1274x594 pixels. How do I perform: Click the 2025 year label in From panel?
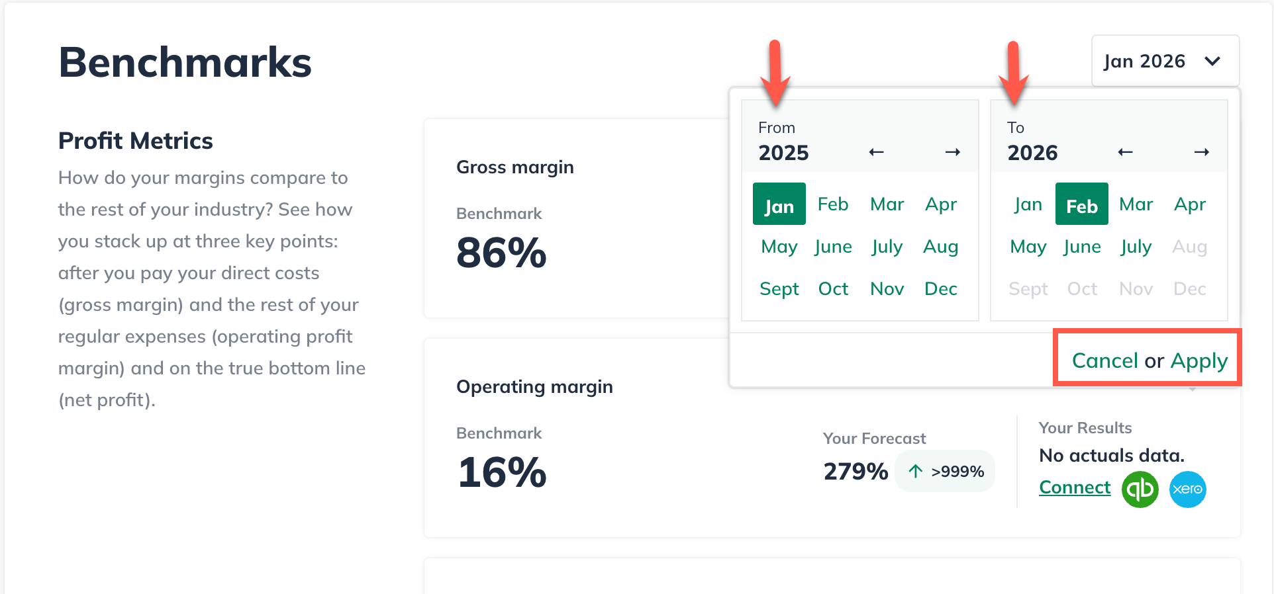(783, 152)
